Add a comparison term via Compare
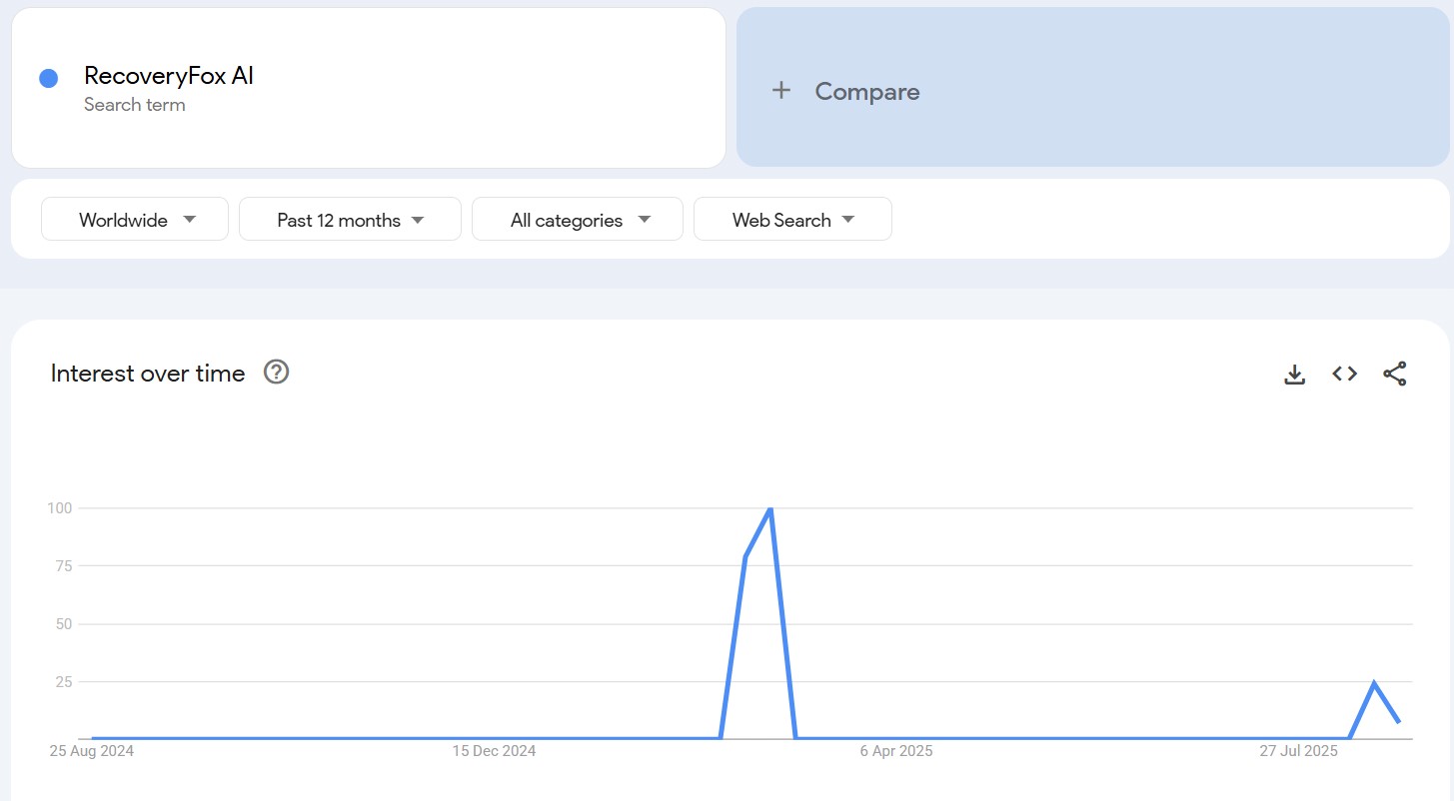The width and height of the screenshot is (1454, 801). tap(1093, 88)
